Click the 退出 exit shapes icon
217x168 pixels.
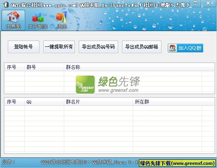pyautogui.click(x=62, y=20)
